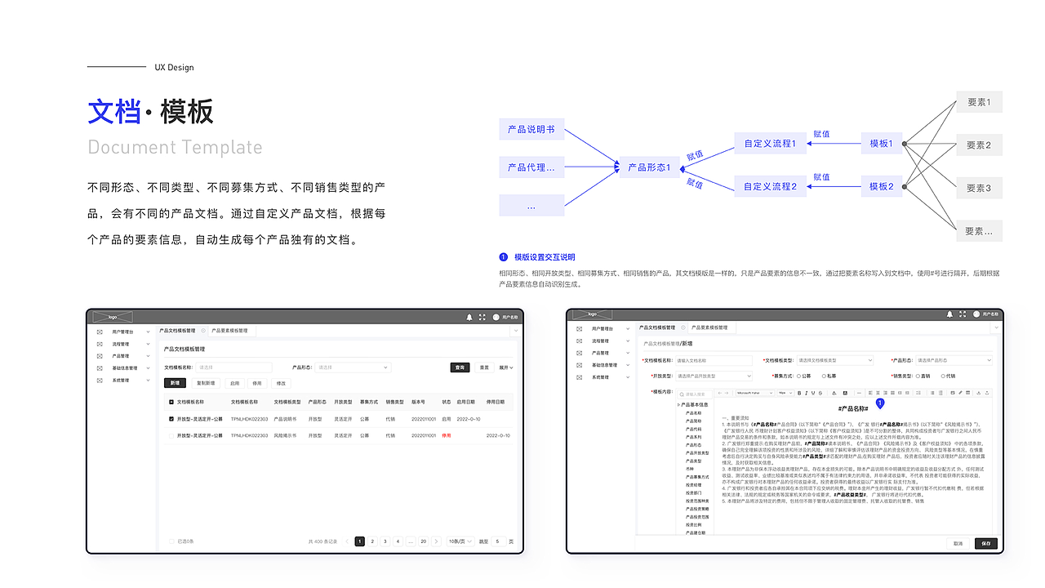Click the 用户管理台 sidebar icon in the left window
The height and width of the screenshot is (588, 1045).
click(x=100, y=332)
